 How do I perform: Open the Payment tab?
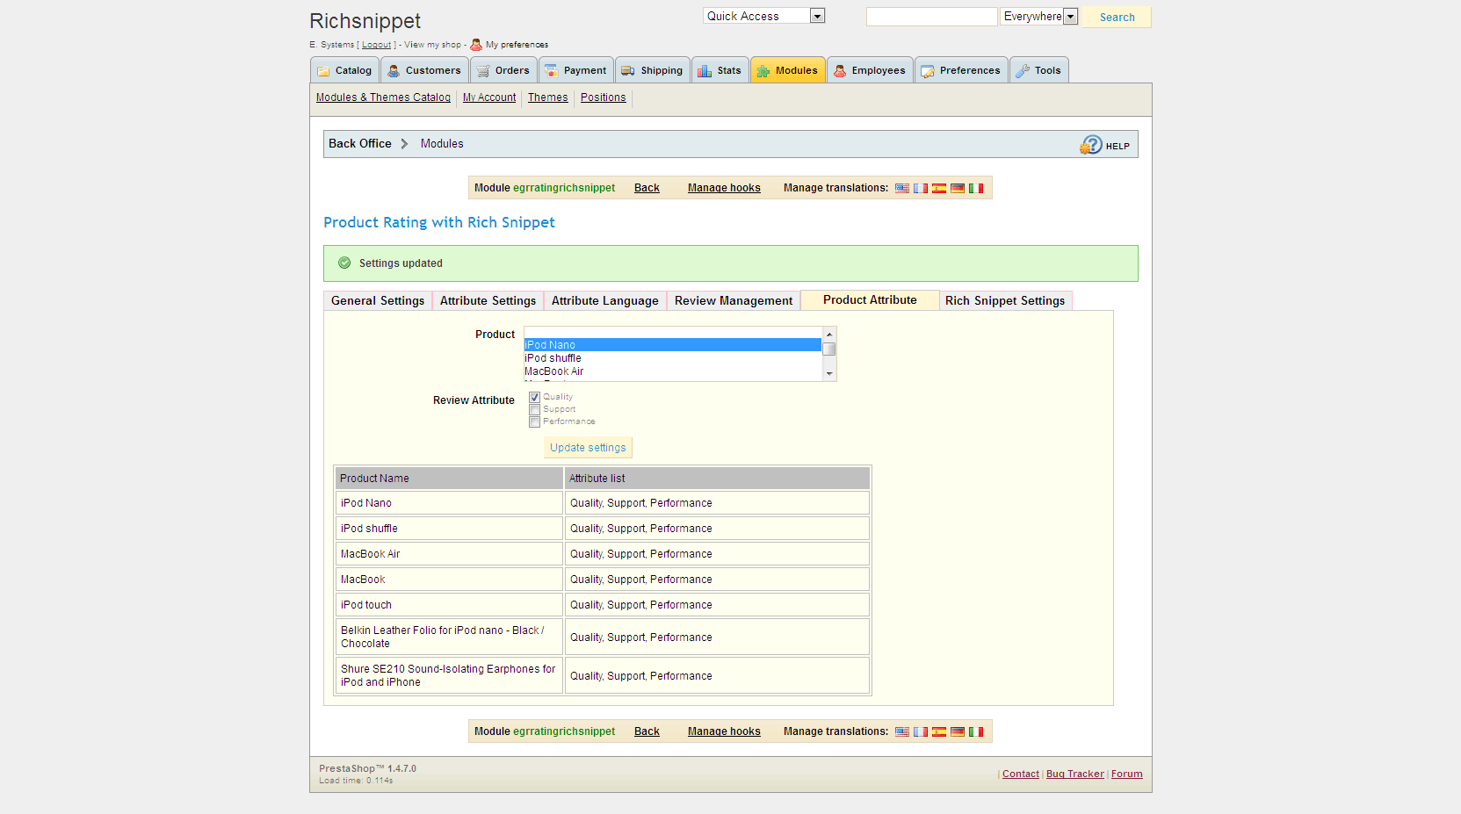pos(576,70)
